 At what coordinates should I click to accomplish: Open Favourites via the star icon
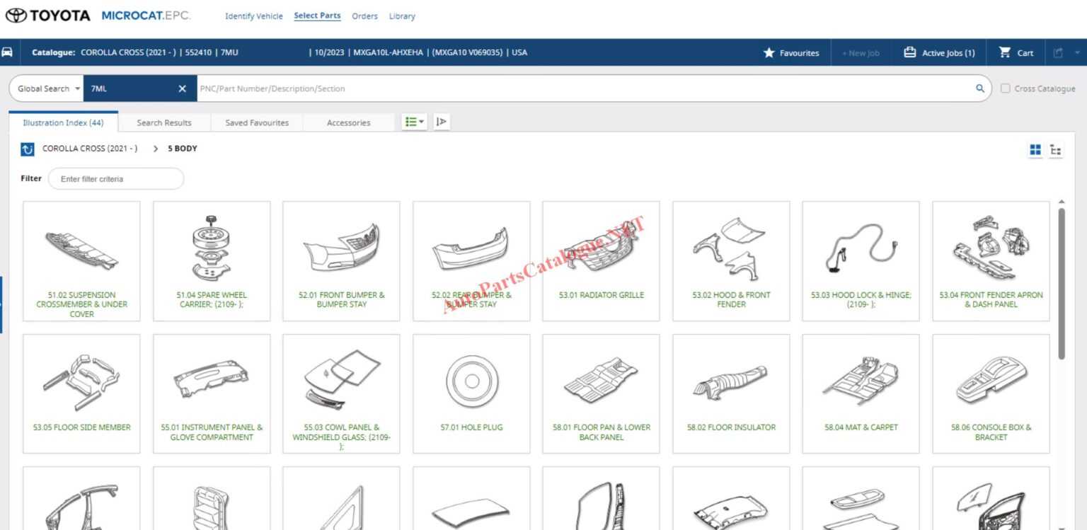[767, 52]
